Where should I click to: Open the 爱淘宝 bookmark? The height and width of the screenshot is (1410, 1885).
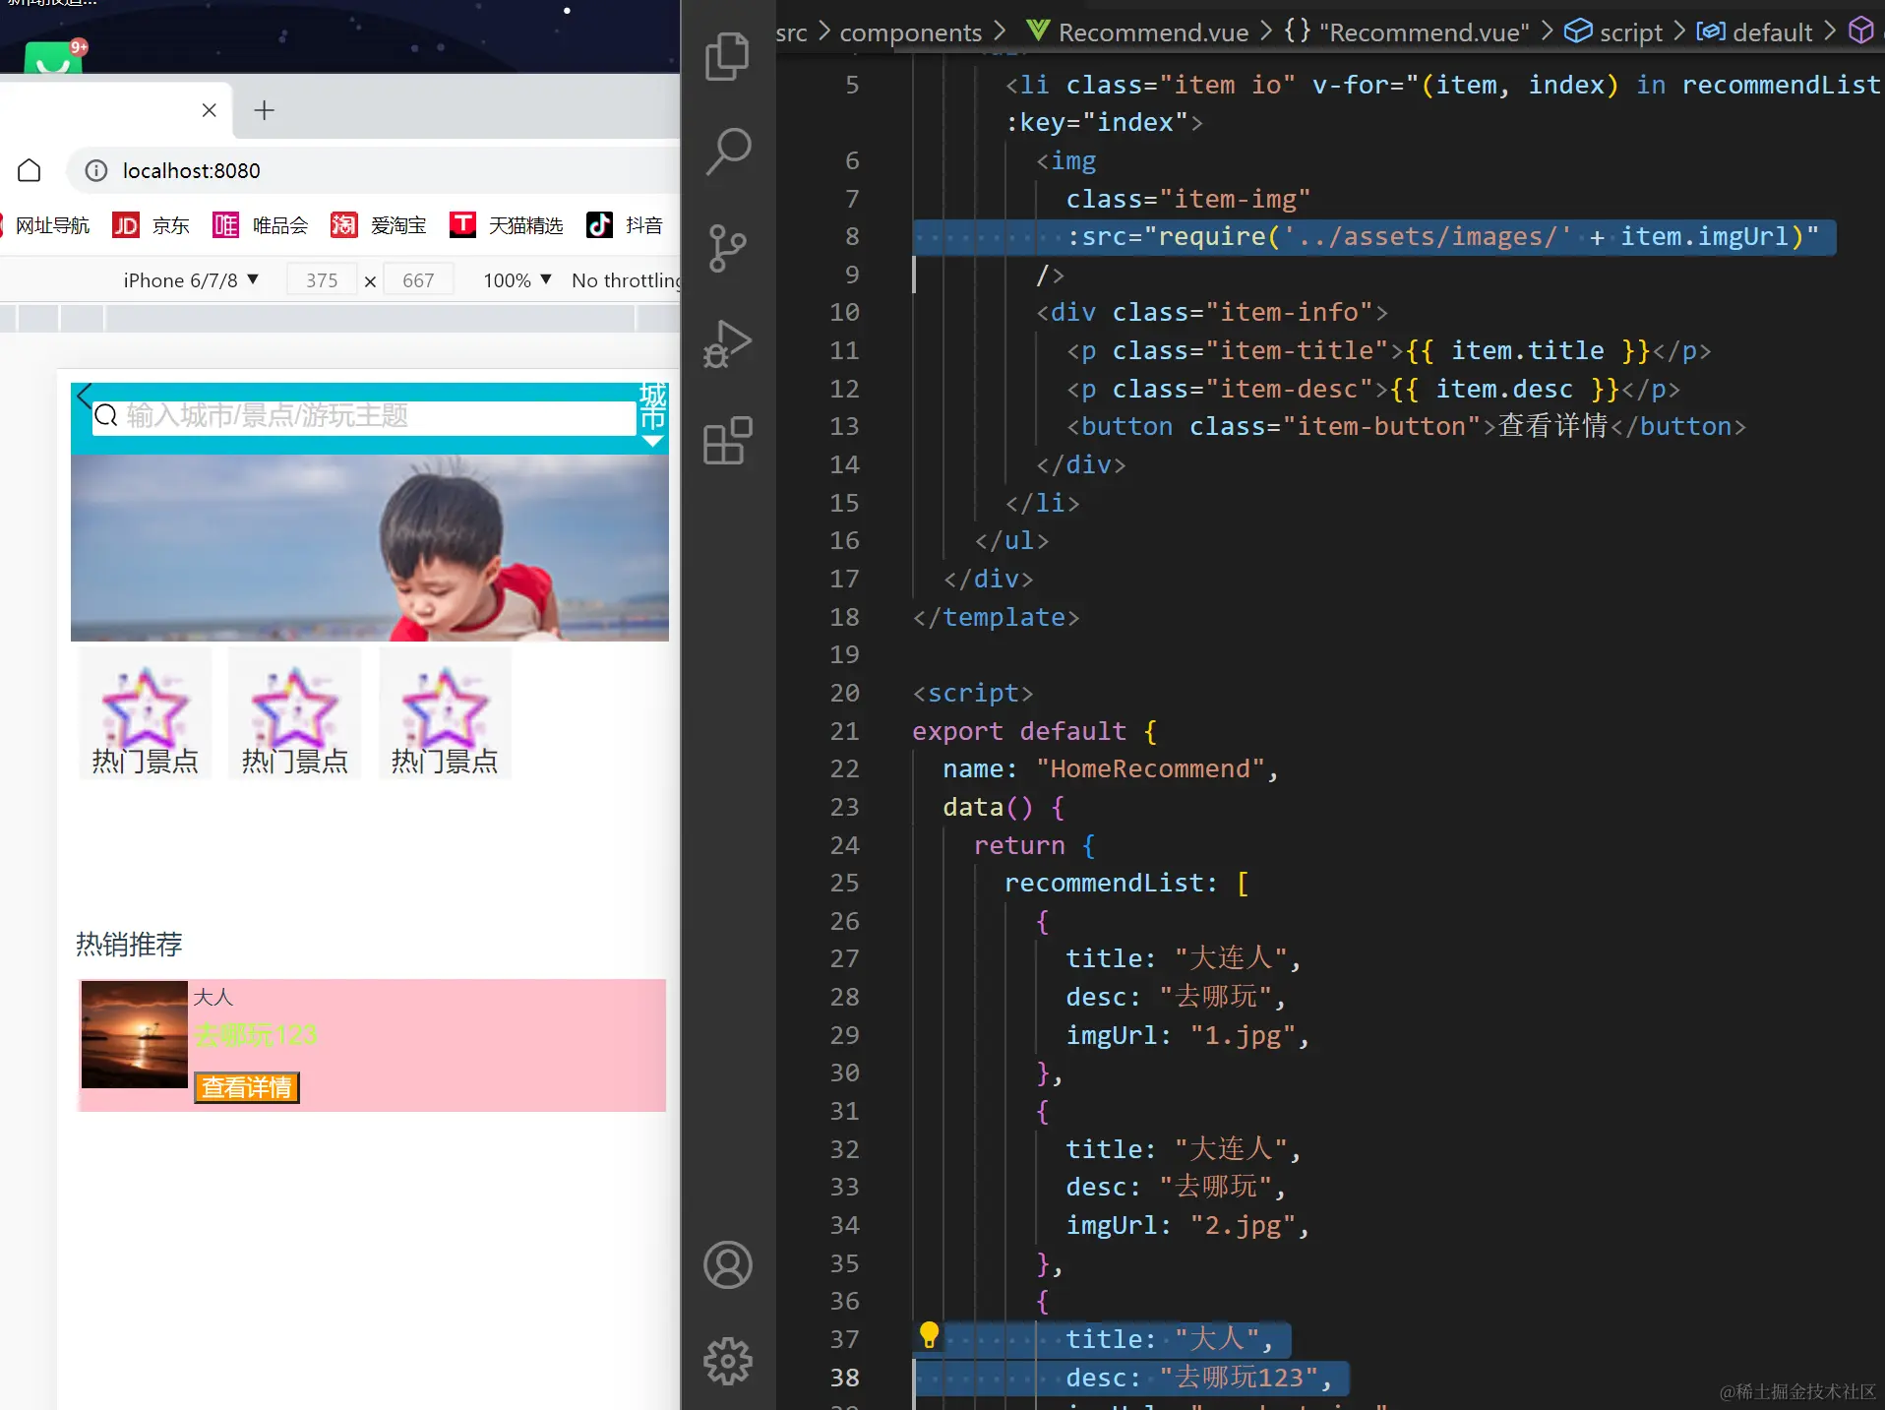(x=379, y=225)
